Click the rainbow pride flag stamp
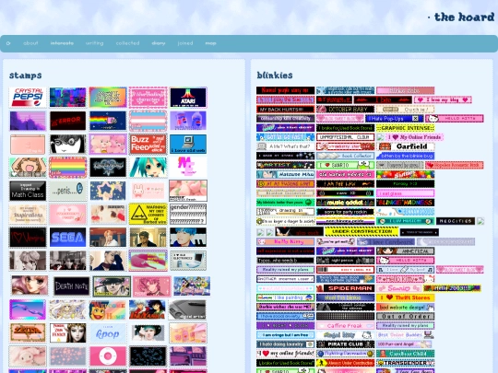498x373 pixels. (67, 167)
